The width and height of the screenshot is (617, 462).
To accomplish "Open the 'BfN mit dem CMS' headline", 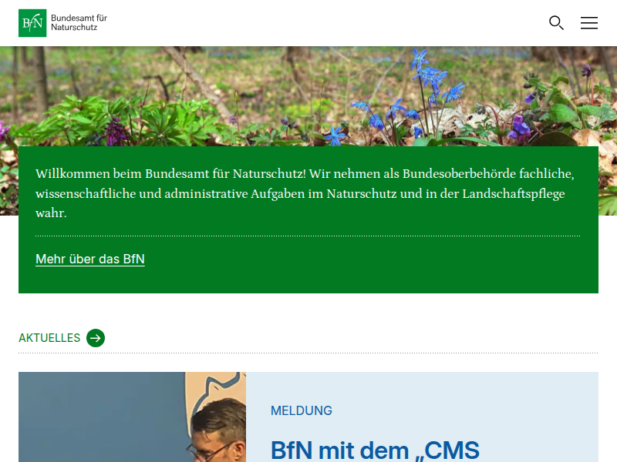I will tap(375, 450).
